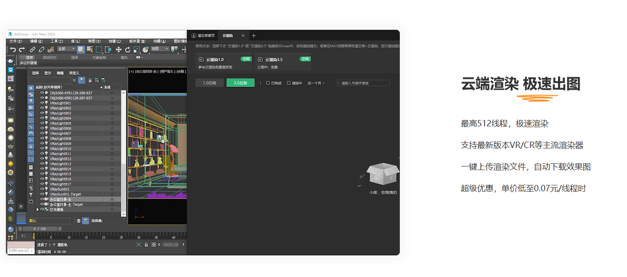The height and width of the screenshot is (277, 627).
Task: Switch to the 溜云库首页 tab
Action: 204,36
